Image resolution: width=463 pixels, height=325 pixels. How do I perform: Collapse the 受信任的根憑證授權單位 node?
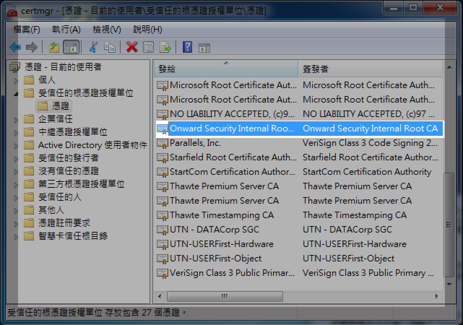click(16, 94)
